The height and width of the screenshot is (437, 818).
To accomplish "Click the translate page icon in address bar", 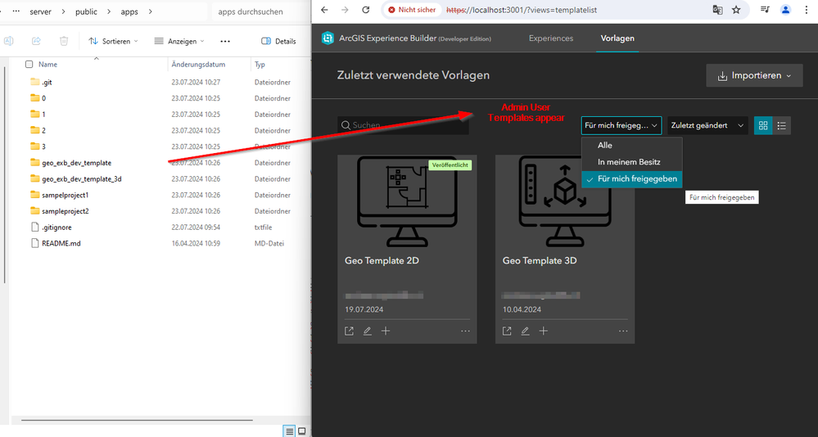I will [717, 10].
